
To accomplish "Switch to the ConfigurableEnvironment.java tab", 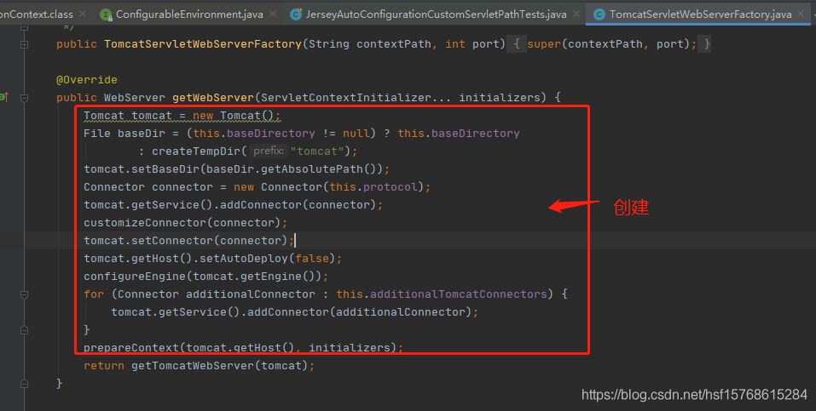I will [x=189, y=14].
